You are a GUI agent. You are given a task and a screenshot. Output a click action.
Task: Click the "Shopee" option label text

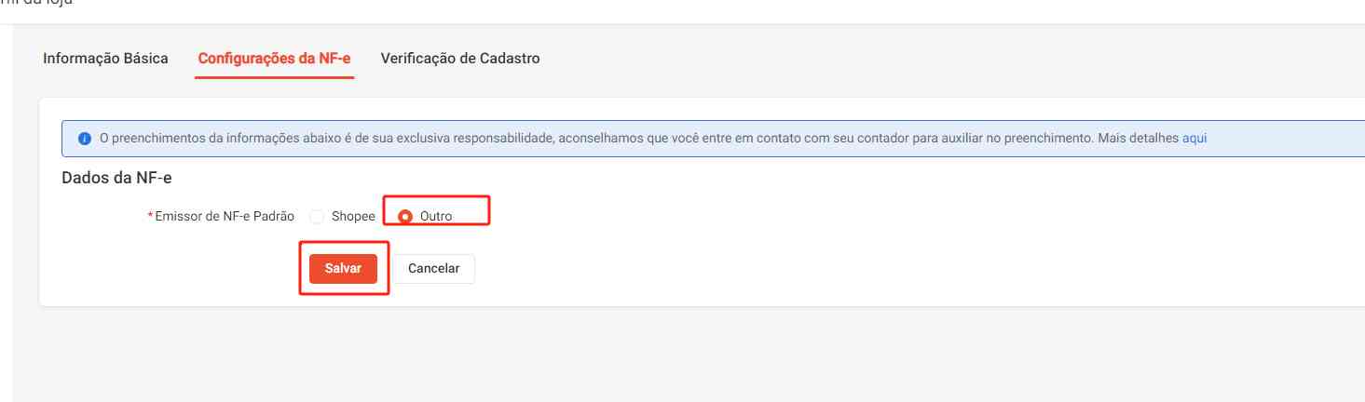(353, 217)
